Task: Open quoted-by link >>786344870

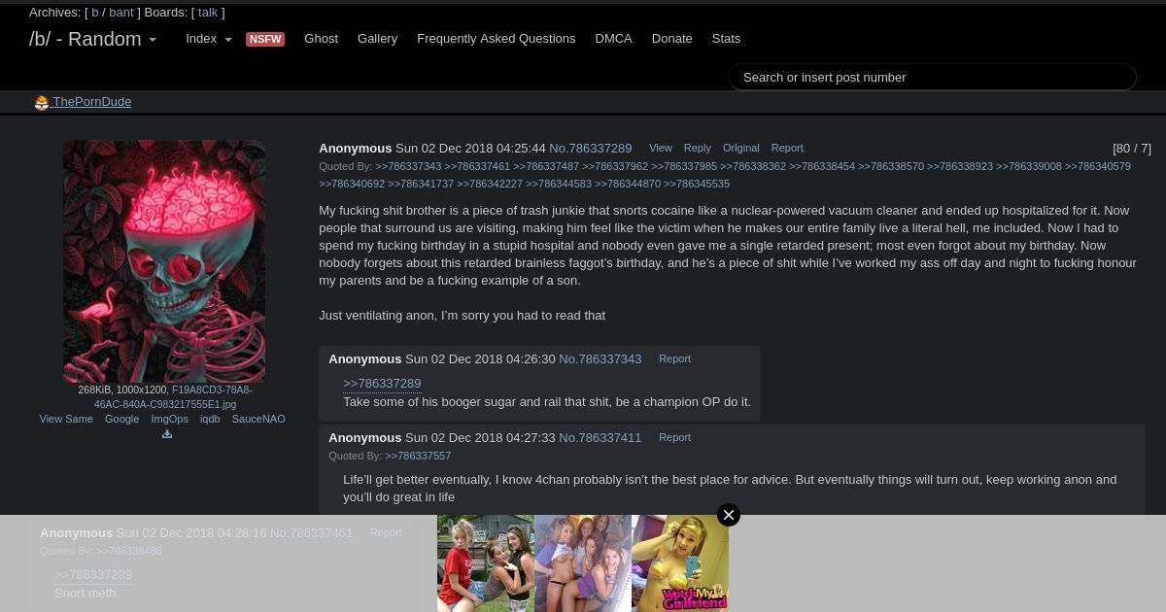Action: pyautogui.click(x=628, y=185)
